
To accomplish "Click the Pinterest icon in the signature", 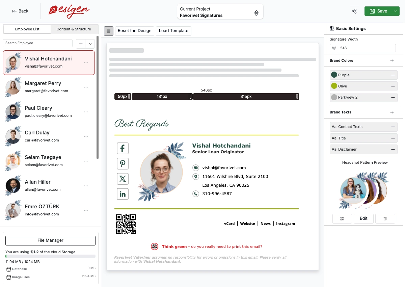I will 123,163.
